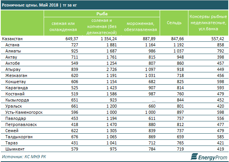The height and width of the screenshot is (162, 229).
Task: Select the Алматы city name
Action: [x=13, y=51]
